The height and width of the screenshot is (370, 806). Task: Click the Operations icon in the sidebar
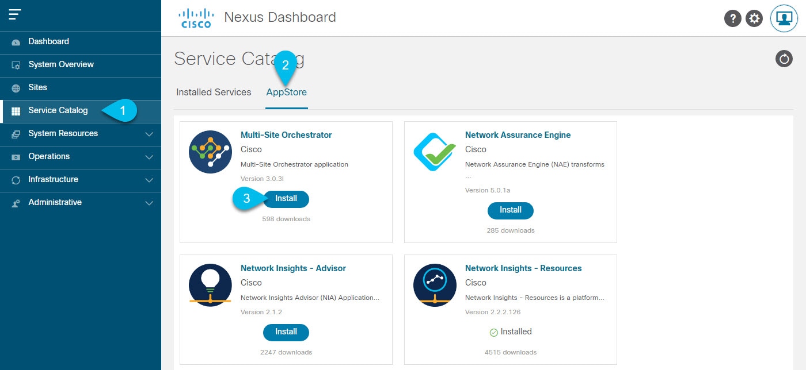[16, 157]
